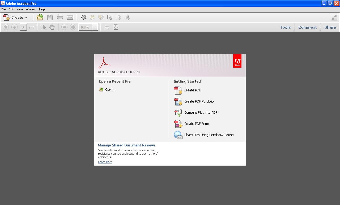Switch to the Comment panel

click(307, 27)
